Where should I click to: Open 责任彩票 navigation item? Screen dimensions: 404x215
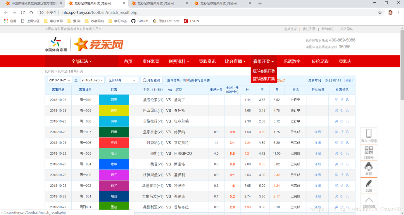point(151,61)
